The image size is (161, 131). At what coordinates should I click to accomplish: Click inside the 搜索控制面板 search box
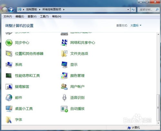click(x=147, y=10)
